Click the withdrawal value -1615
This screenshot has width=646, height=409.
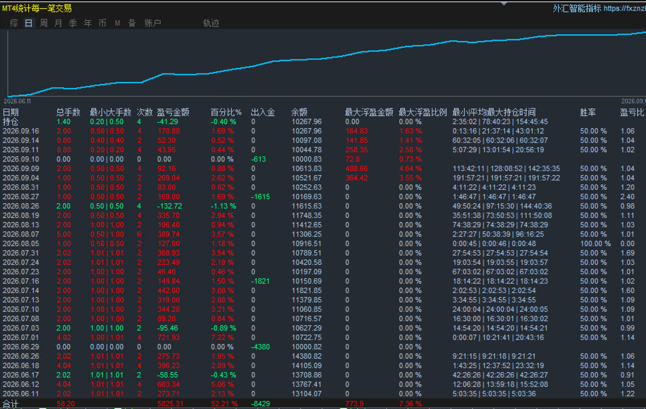261,196
